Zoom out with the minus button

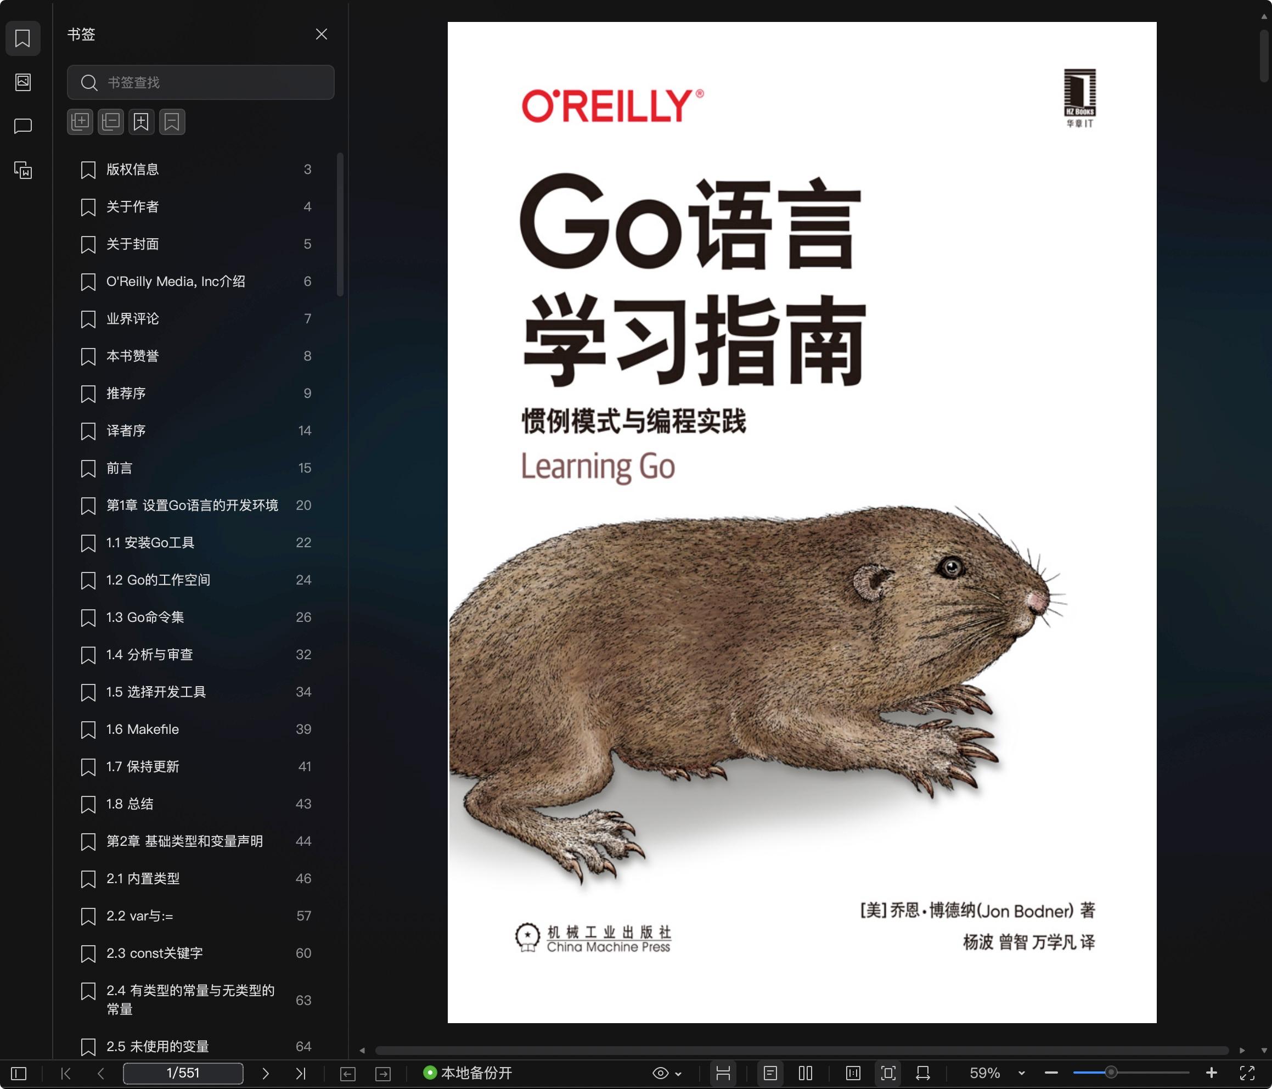(1051, 1073)
